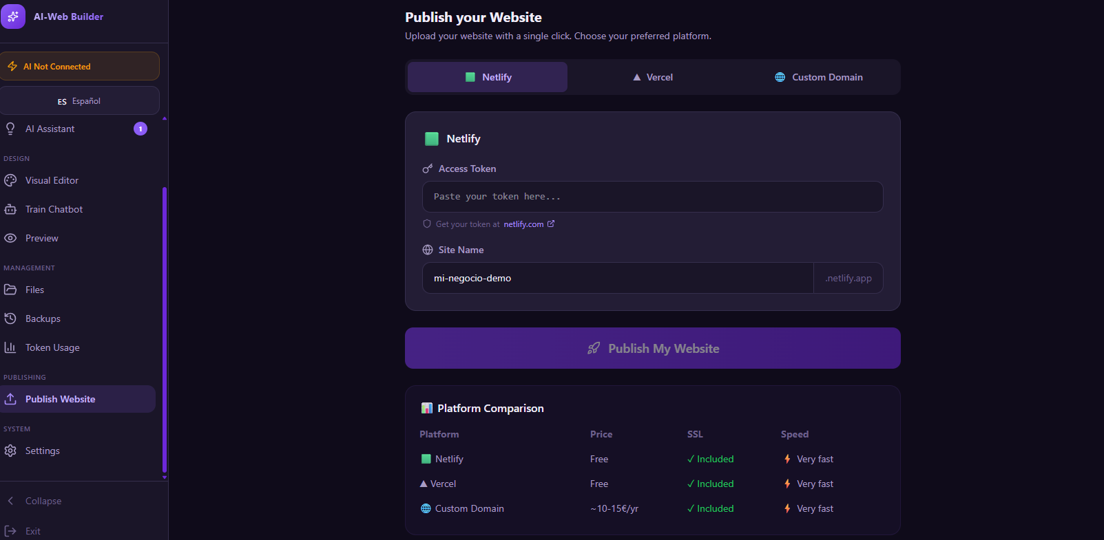Click the rocket icon on Publish button
Image resolution: width=1104 pixels, height=540 pixels.
point(594,348)
